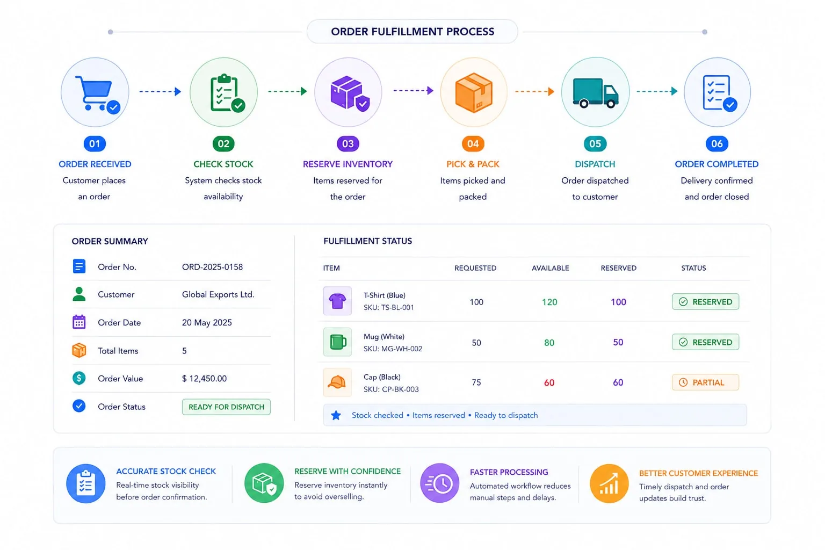Select the Reserve With Confidence box icon
The image size is (825, 550).
point(264,483)
